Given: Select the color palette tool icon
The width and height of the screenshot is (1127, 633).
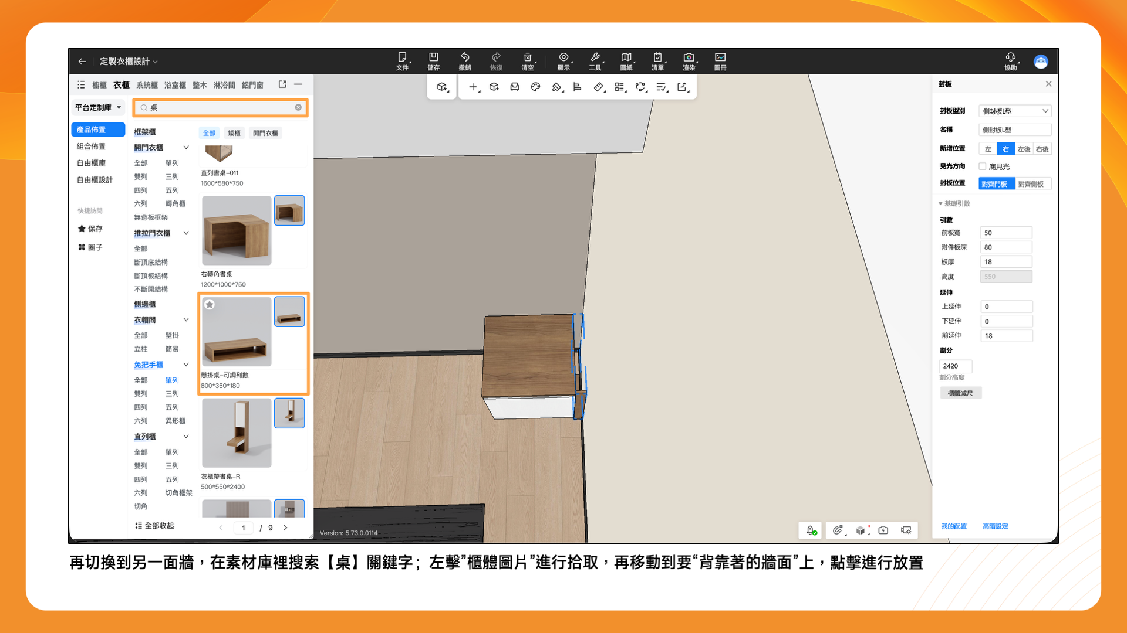Looking at the screenshot, I should [535, 87].
